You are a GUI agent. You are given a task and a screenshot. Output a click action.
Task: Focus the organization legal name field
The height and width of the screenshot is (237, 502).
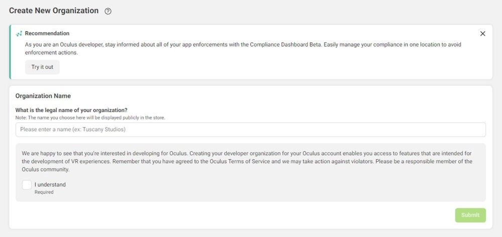(250, 130)
